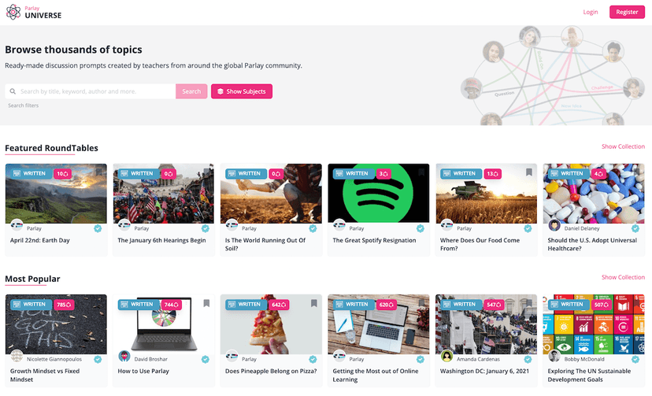652x396 pixels.
Task: Click Daniel Delaney's avatar
Action: coord(554,225)
